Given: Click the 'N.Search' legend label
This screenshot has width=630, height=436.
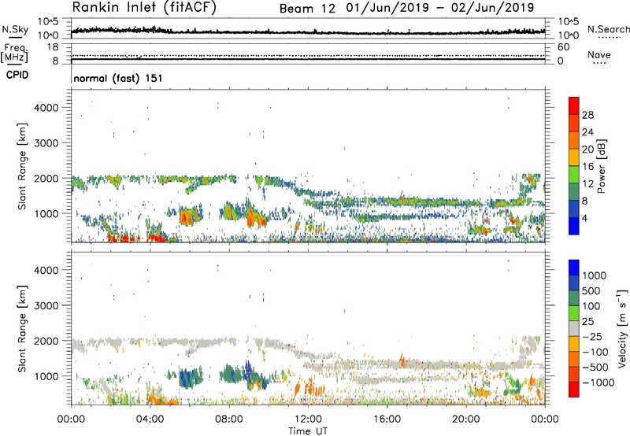Looking at the screenshot, I should [x=609, y=29].
